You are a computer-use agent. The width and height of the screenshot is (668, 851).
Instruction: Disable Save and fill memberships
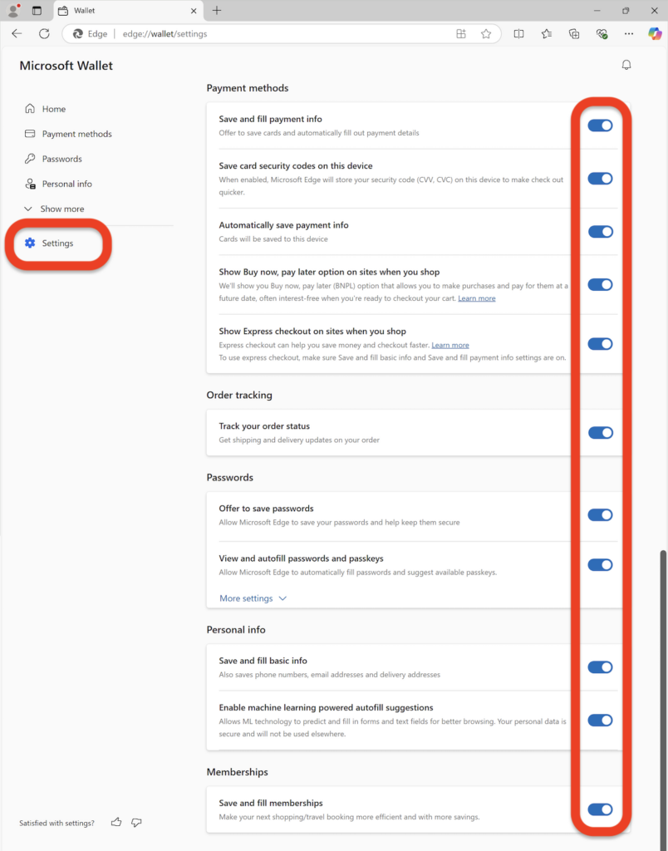coord(600,809)
